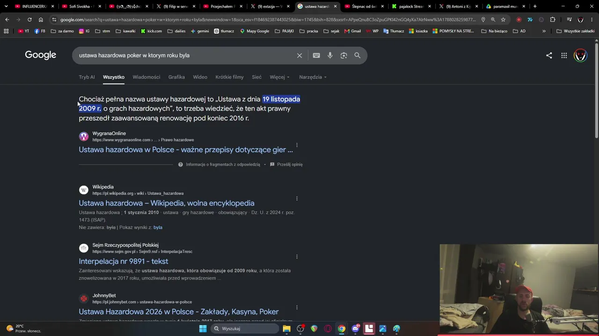Expand the Narzędzia dropdown

(x=313, y=77)
